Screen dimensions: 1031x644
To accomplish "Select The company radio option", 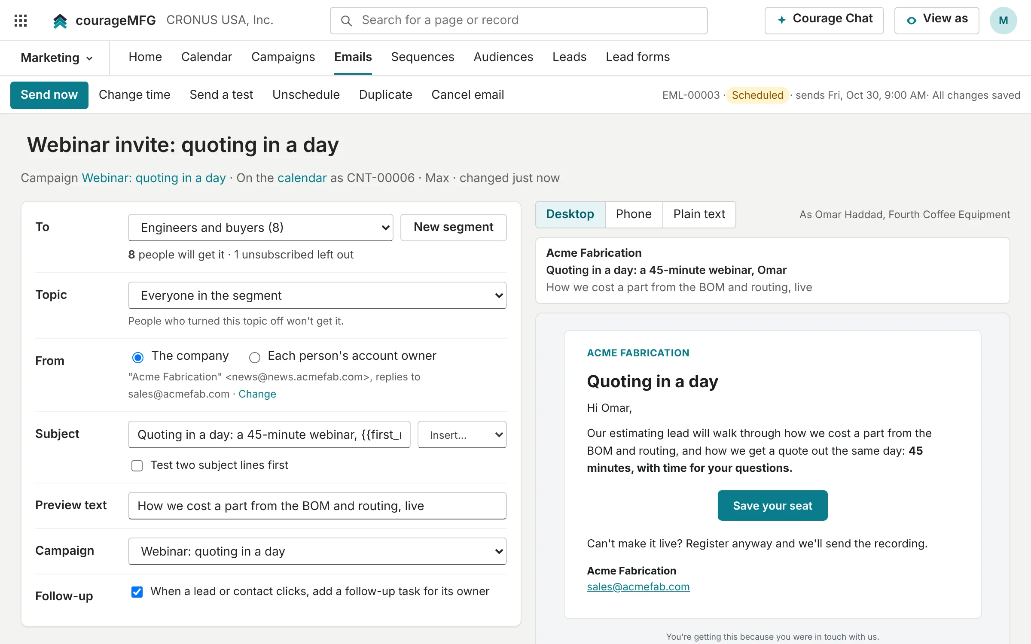I will tap(138, 357).
